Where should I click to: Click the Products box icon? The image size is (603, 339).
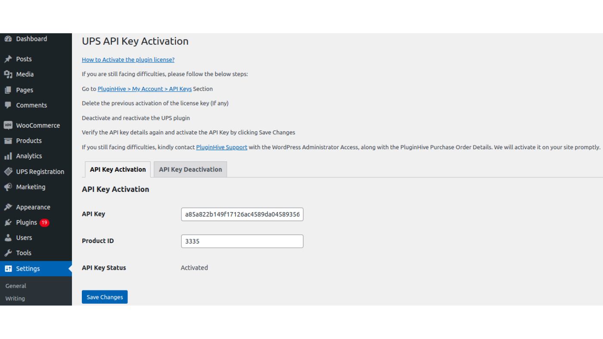point(8,141)
